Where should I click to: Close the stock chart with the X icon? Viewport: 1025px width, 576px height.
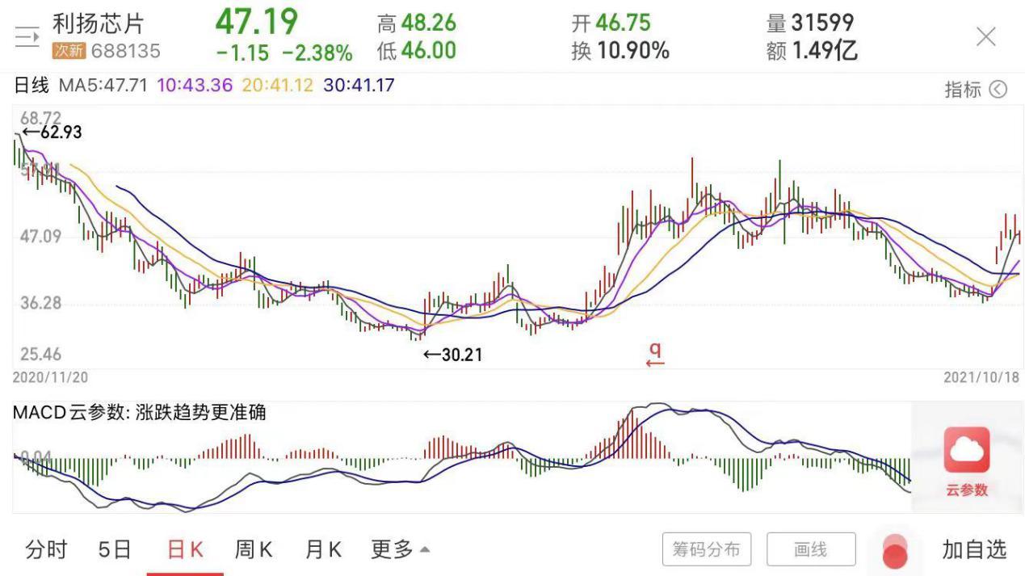pyautogui.click(x=985, y=36)
